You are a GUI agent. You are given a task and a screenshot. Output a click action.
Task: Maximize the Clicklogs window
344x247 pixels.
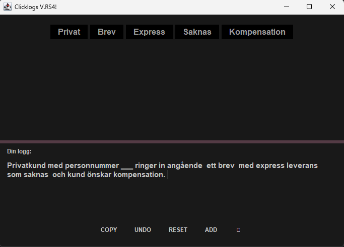tap(309, 7)
